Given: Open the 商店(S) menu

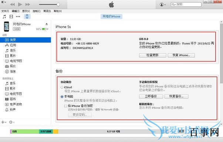Looking at the screenshot, I should pyautogui.click(x=47, y=11).
